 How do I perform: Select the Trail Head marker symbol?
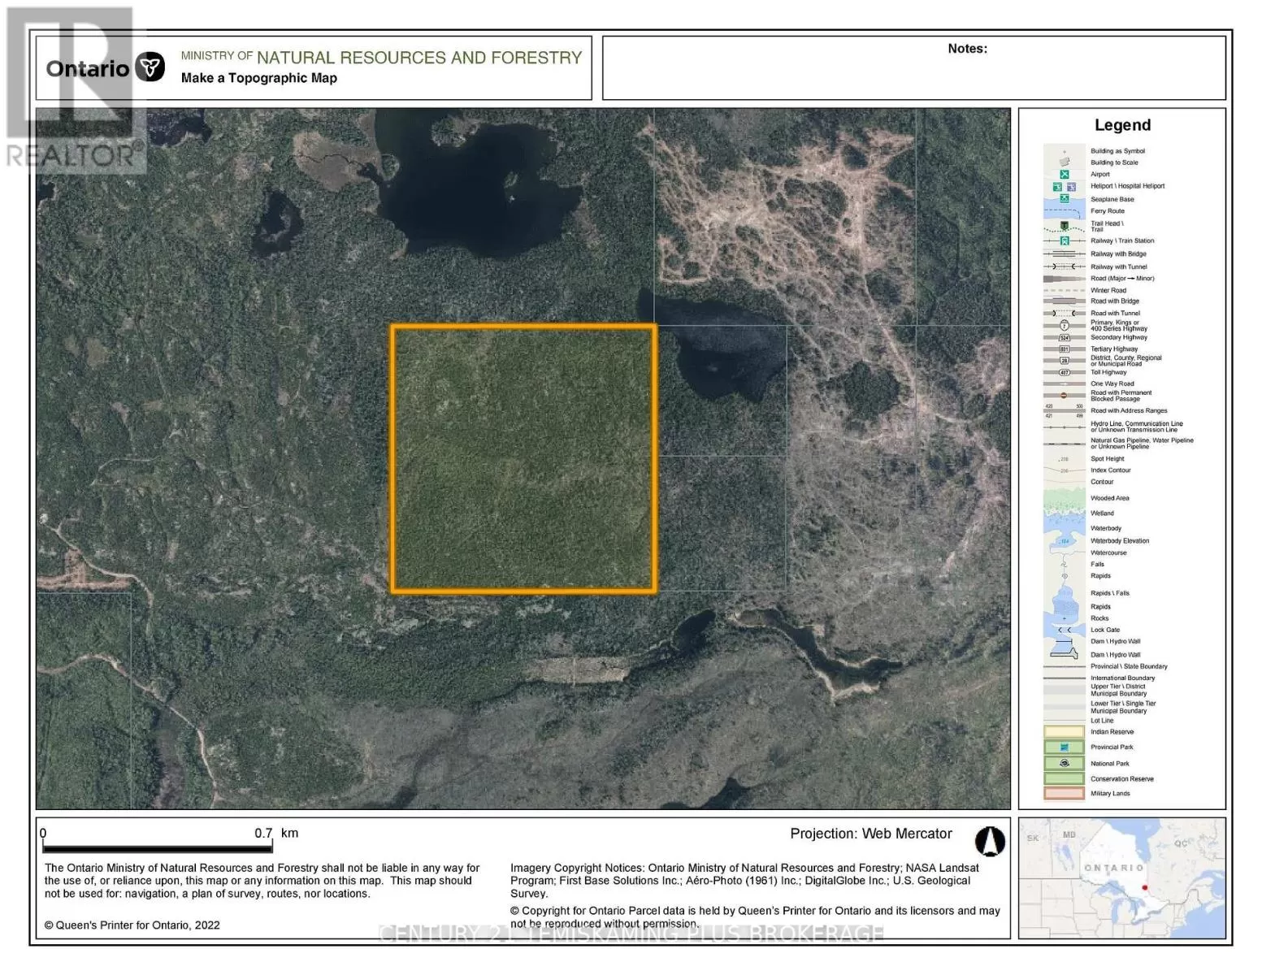tap(1064, 226)
